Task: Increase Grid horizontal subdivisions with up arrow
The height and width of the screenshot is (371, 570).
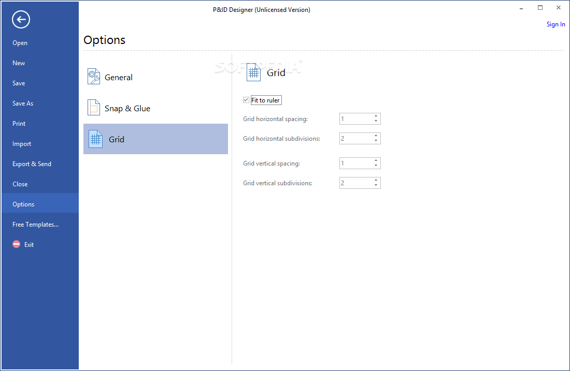Action: 376,136
